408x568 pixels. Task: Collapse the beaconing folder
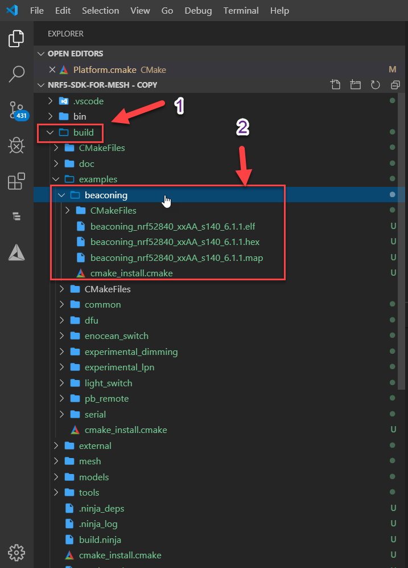[106, 195]
